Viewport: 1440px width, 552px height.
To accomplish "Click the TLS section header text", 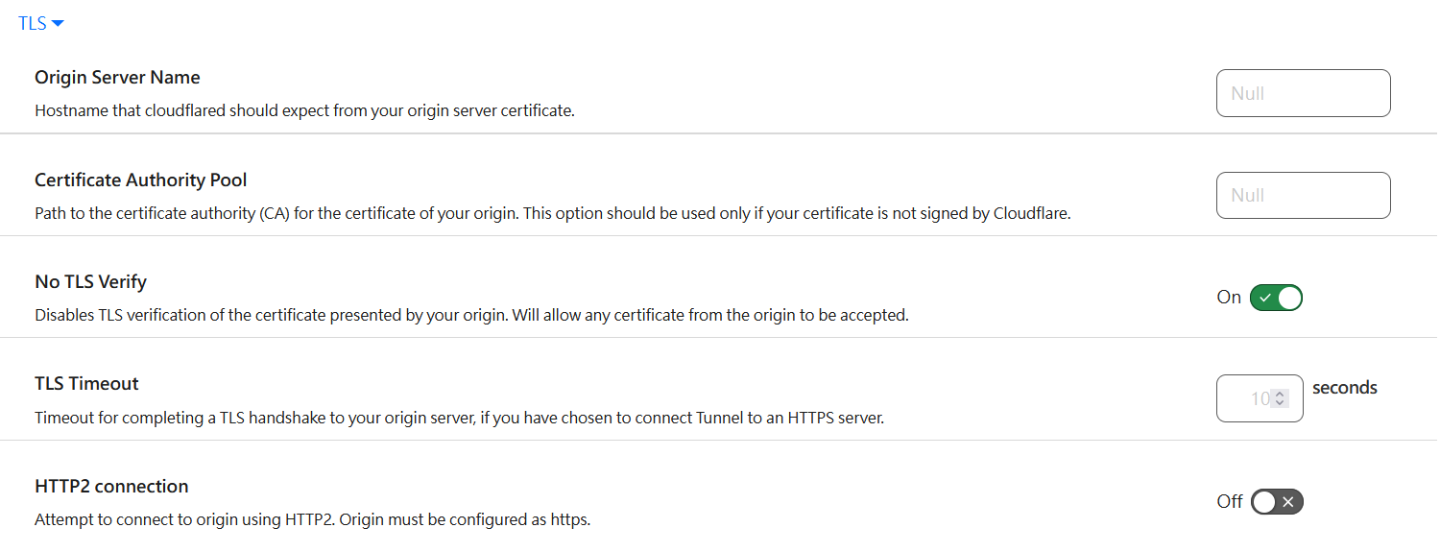I will click(32, 24).
